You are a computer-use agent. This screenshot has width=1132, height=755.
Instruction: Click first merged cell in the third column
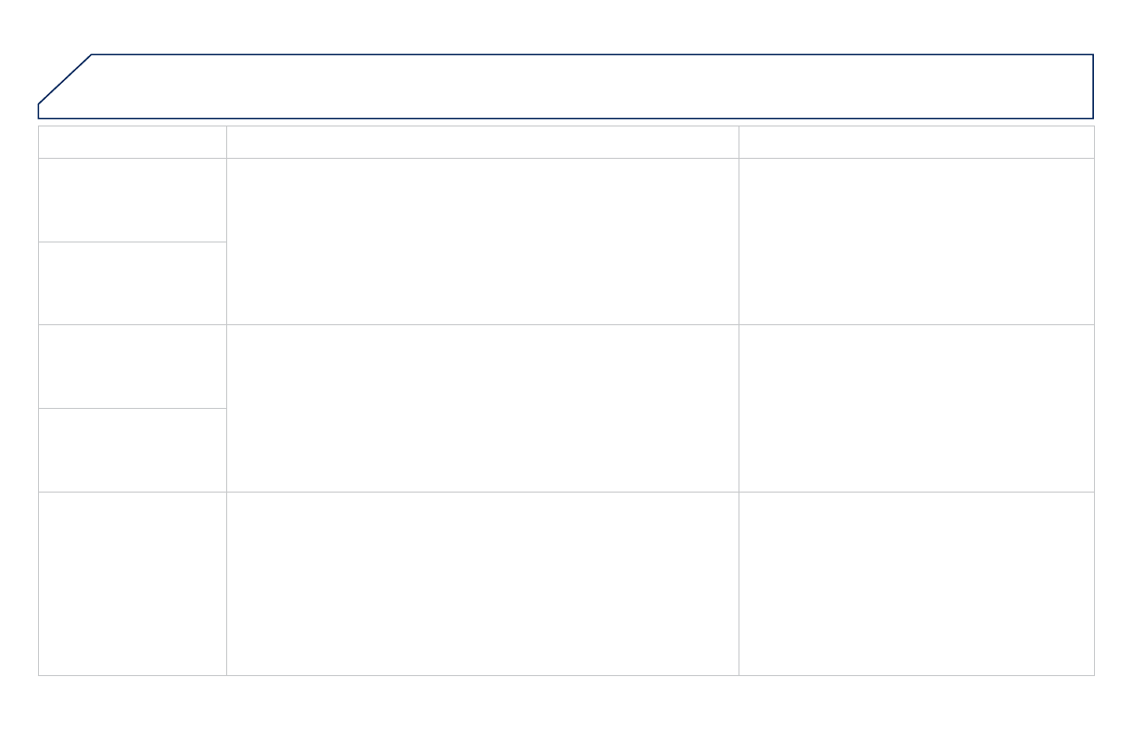[x=916, y=242]
